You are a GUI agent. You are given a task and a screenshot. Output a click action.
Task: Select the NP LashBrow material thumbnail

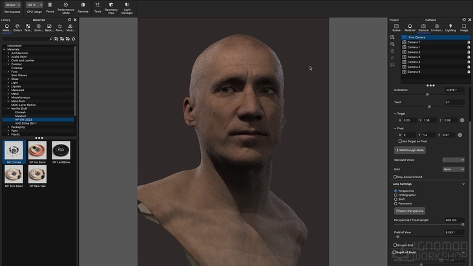61,150
